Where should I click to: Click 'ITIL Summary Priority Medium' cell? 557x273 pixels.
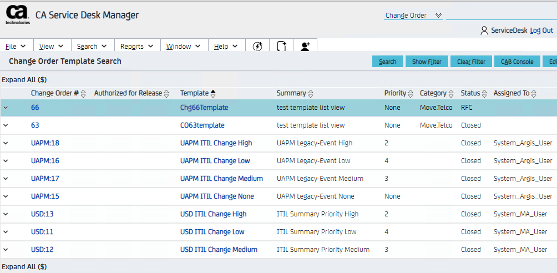point(323,250)
